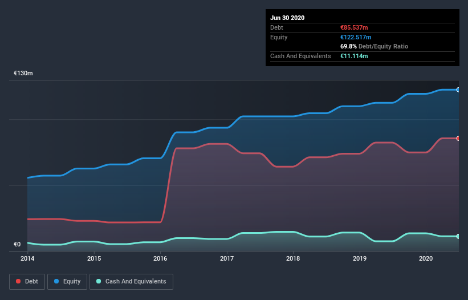
Task: Click the teal Cash legend dot
Action: coord(99,281)
